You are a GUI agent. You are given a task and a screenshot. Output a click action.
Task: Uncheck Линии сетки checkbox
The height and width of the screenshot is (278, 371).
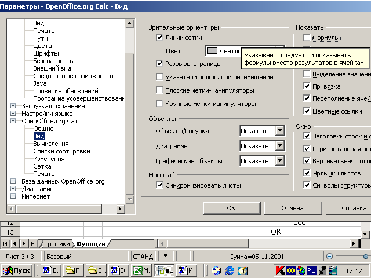[x=159, y=37]
